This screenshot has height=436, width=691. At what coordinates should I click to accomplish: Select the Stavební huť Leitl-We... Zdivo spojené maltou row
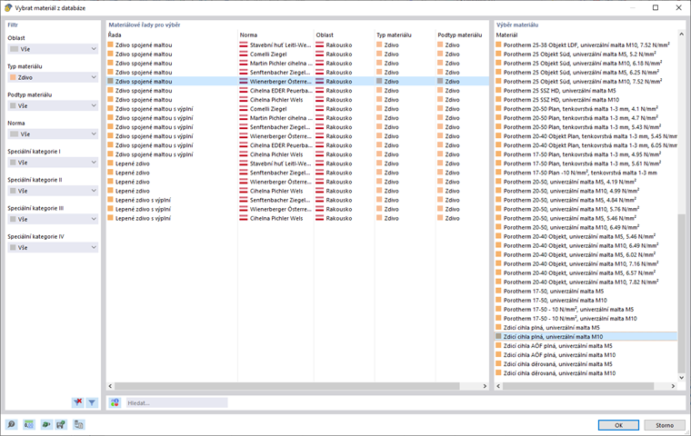click(x=298, y=45)
